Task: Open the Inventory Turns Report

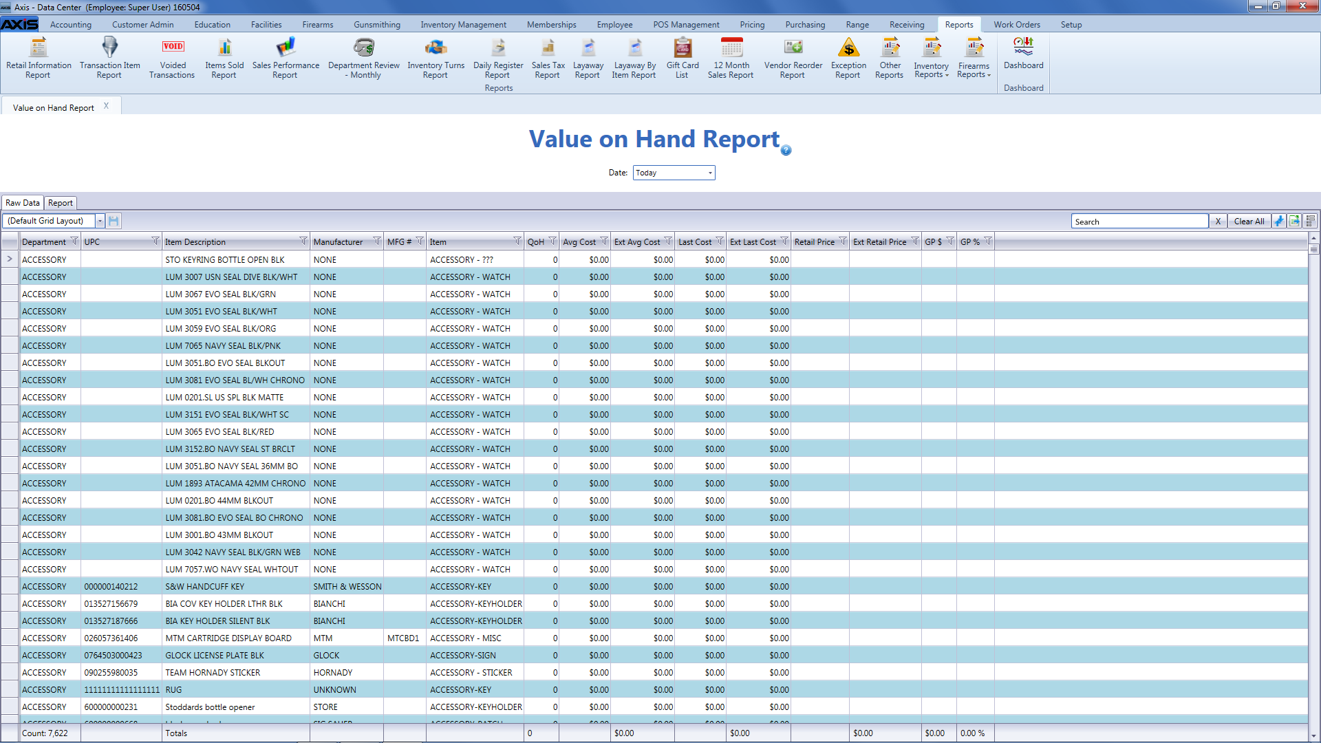Action: tap(436, 58)
